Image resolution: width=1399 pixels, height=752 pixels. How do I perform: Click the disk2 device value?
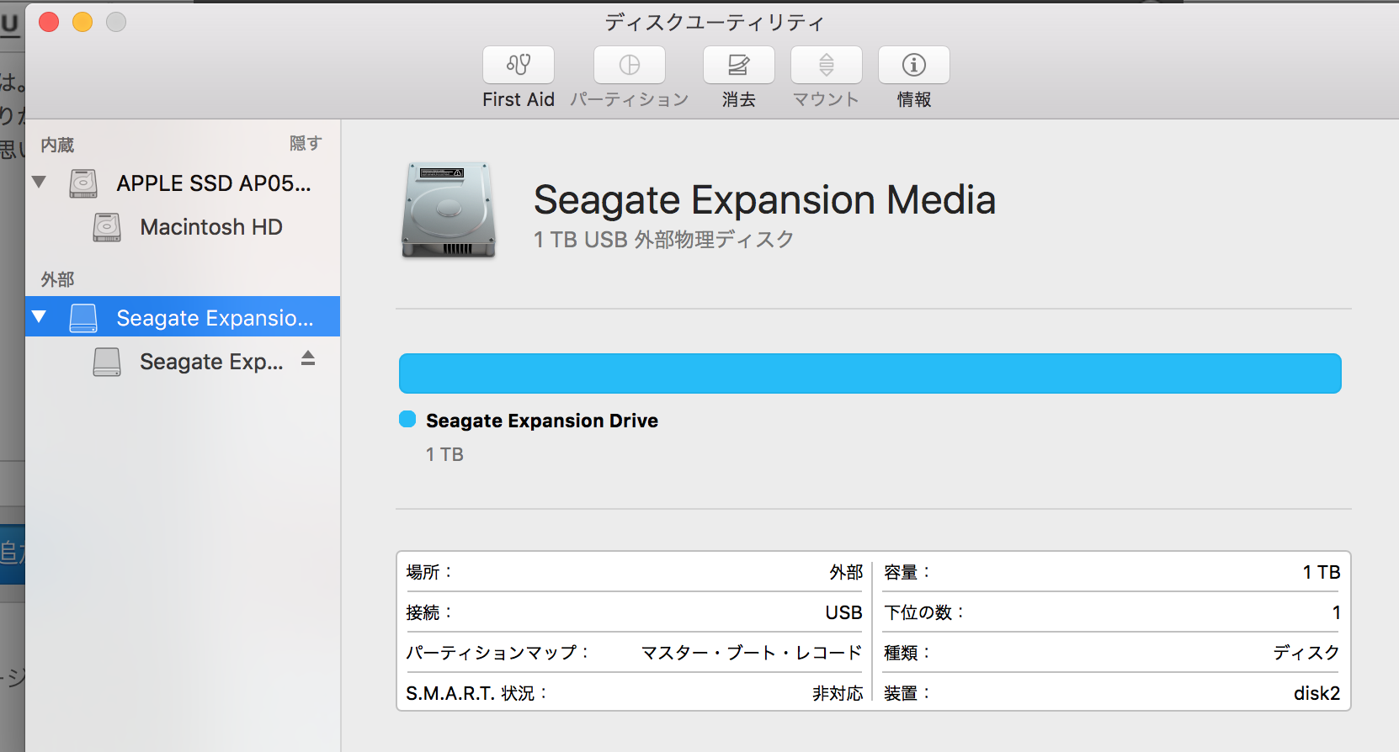click(x=1316, y=693)
